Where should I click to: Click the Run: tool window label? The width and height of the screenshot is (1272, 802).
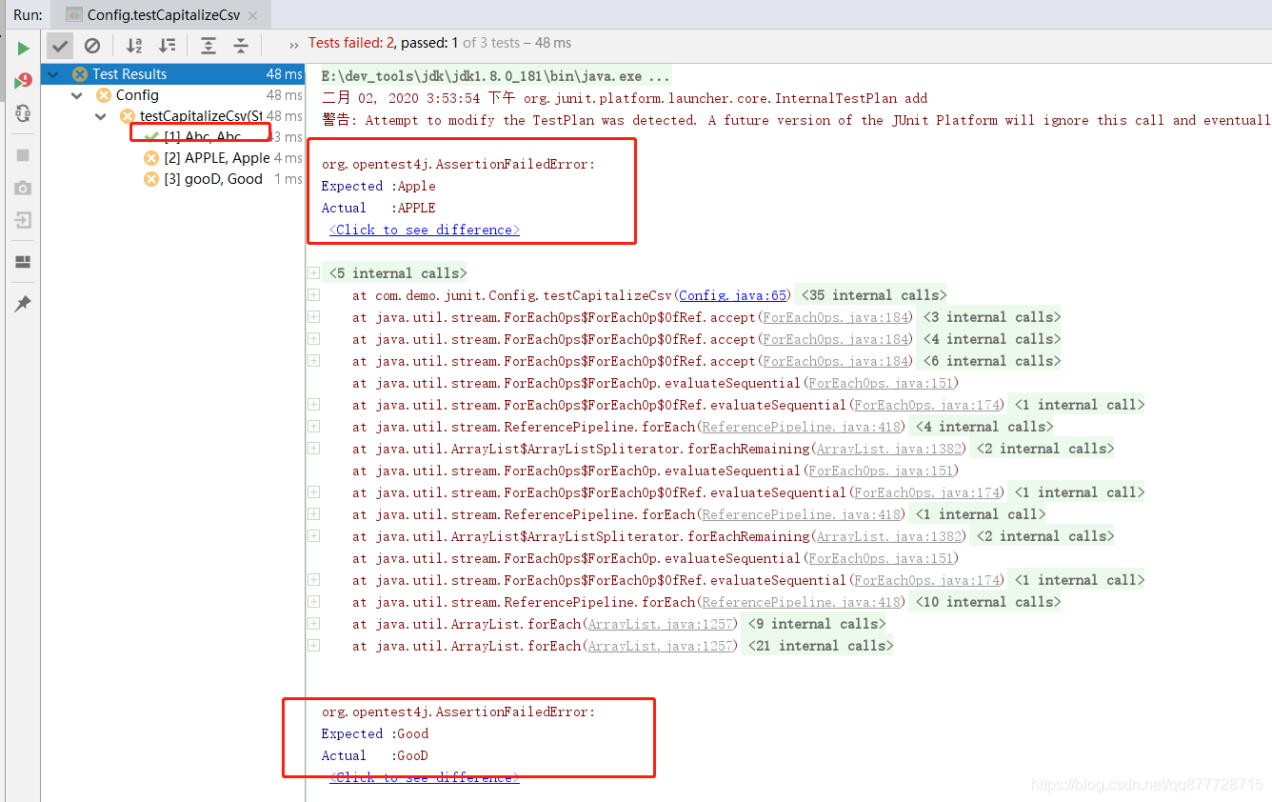(x=28, y=15)
